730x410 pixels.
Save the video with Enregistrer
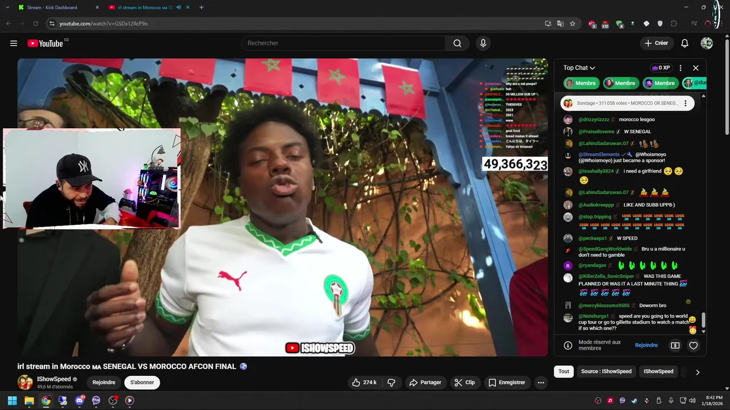tap(507, 383)
